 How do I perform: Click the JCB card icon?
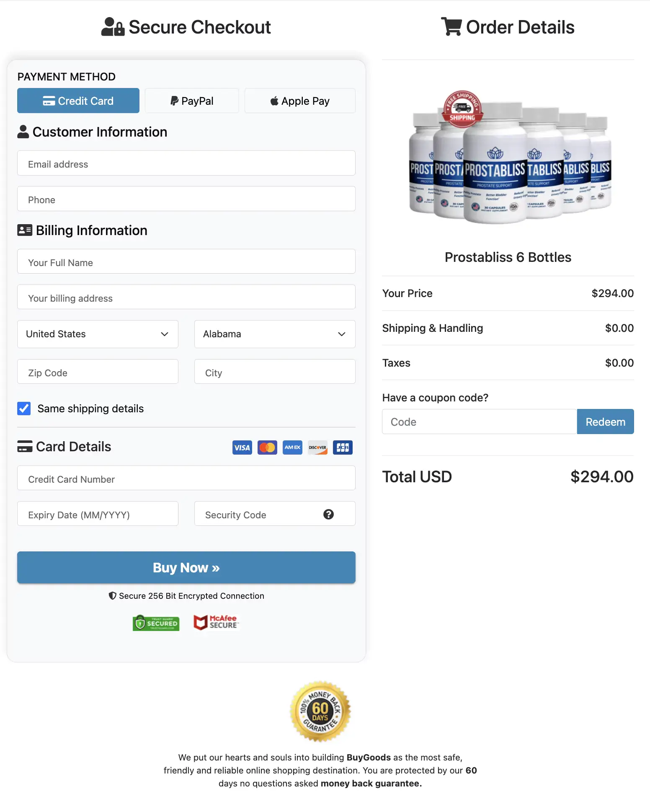point(343,447)
